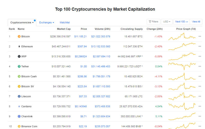Switch to the Watchlist tab

tap(65, 23)
